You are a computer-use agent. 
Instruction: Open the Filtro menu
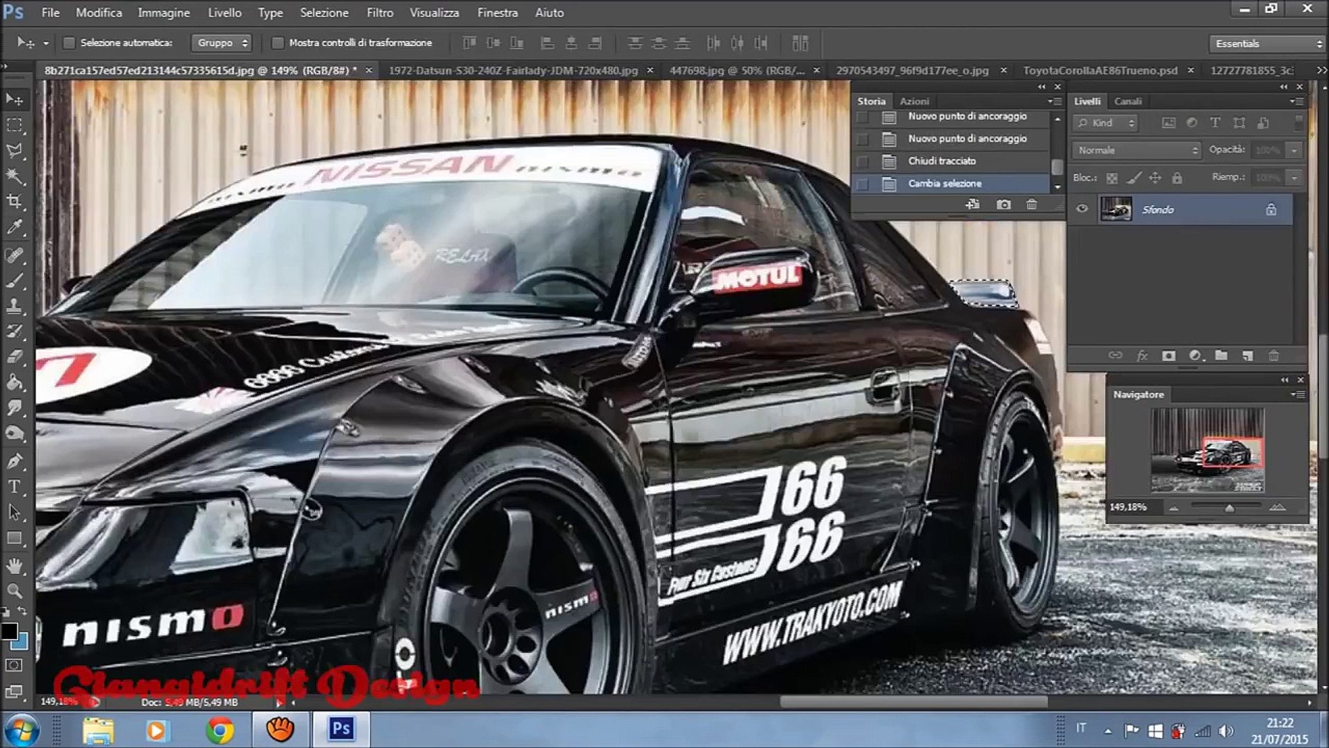pos(379,12)
